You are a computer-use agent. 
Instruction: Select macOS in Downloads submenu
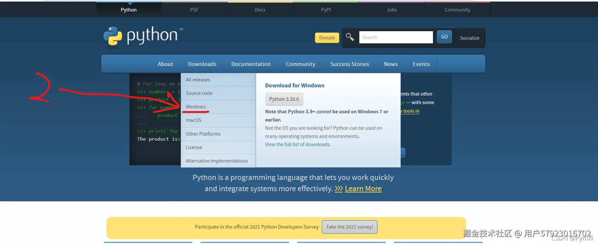[218, 120]
